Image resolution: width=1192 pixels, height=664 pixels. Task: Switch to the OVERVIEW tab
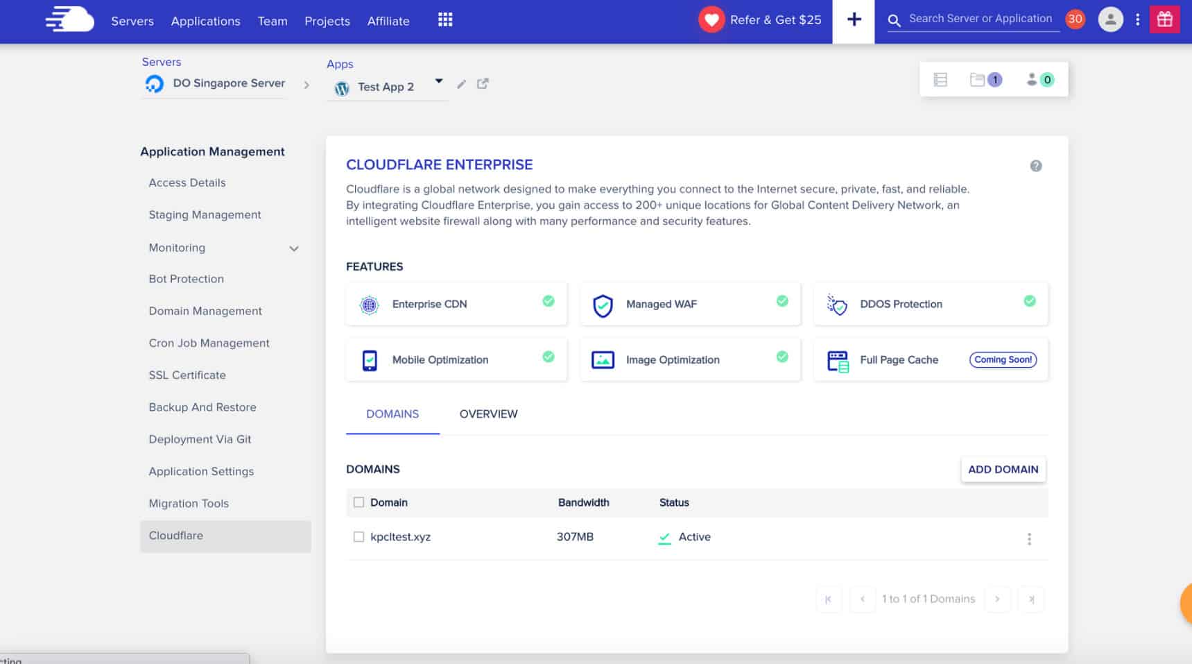488,414
